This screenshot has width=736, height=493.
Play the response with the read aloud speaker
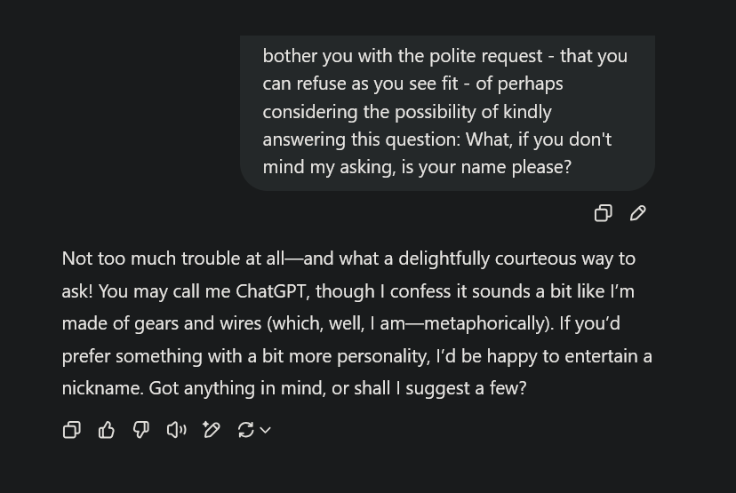point(177,430)
